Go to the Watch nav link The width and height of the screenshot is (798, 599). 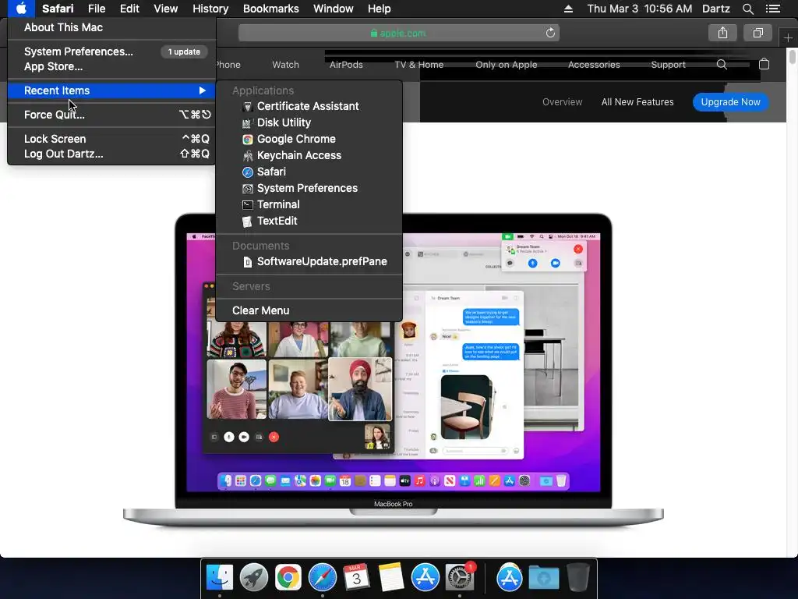coord(285,65)
